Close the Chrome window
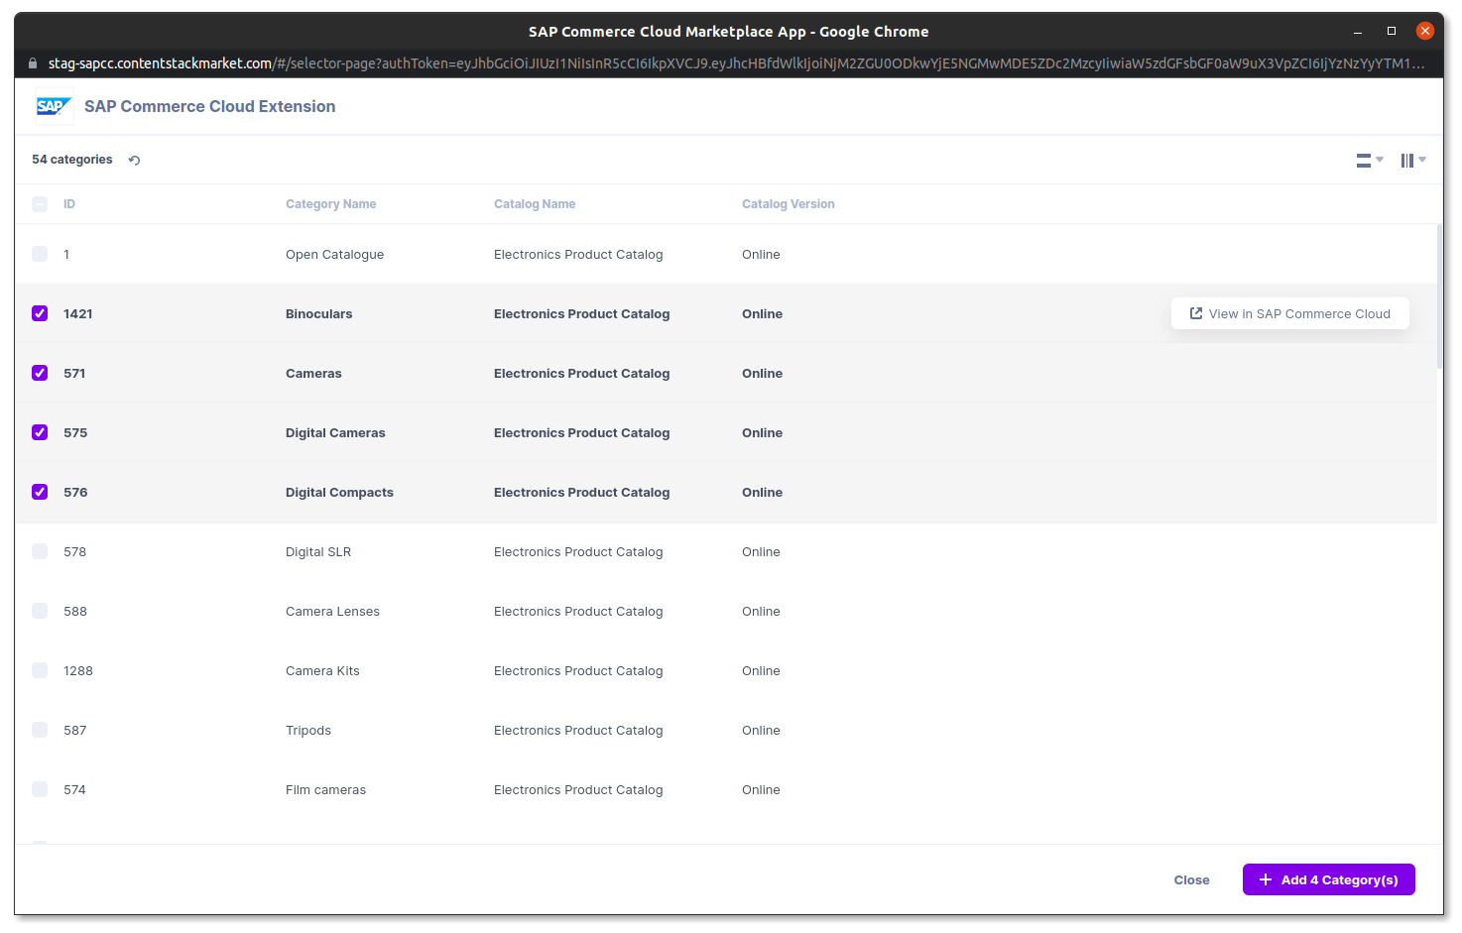Viewport: 1462px width, 933px height. coord(1425,31)
